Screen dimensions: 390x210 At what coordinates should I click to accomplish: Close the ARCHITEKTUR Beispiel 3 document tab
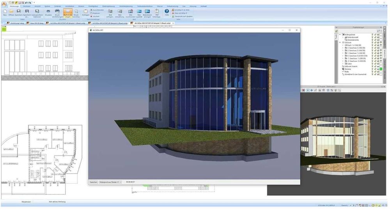pyautogui.click(x=173, y=23)
